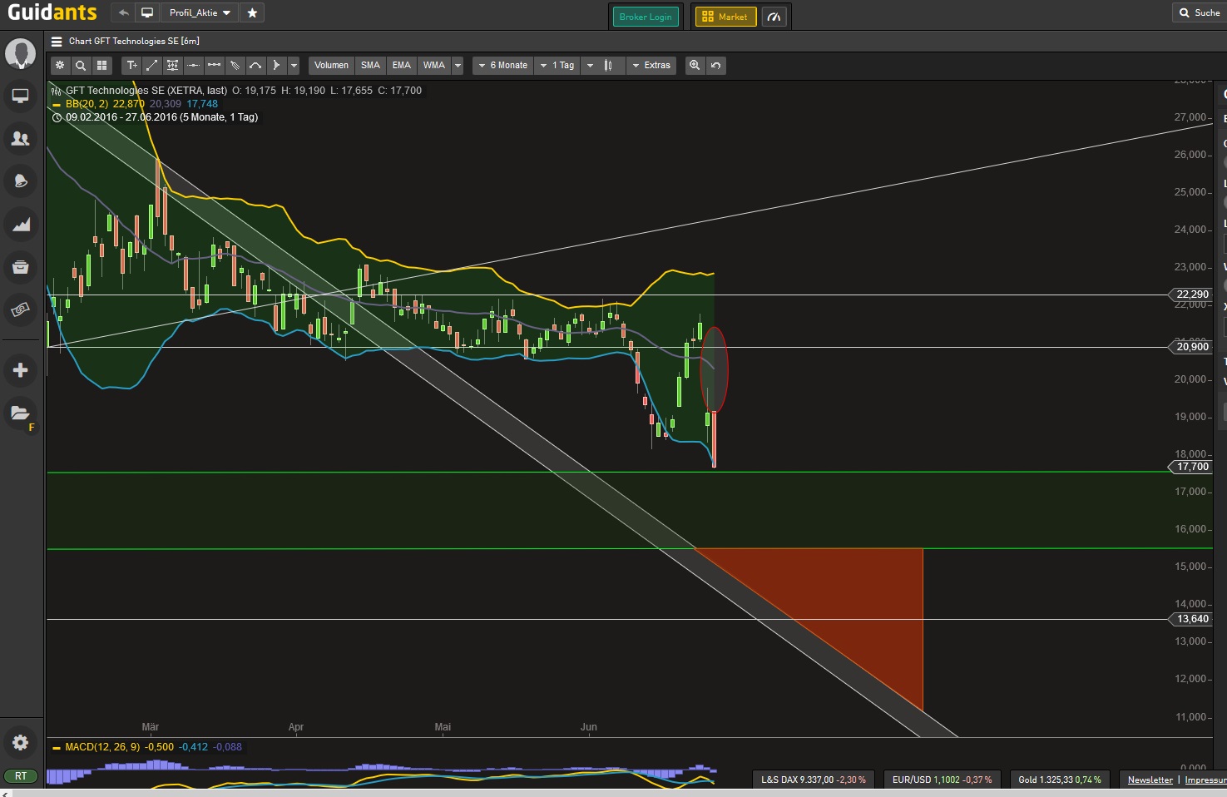Add a new widget with plus icon

pyautogui.click(x=21, y=370)
